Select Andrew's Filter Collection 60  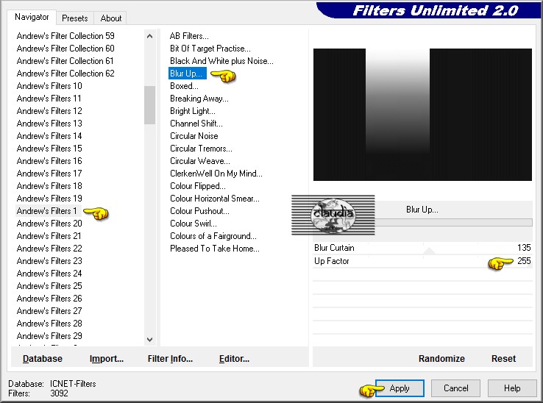(x=65, y=49)
